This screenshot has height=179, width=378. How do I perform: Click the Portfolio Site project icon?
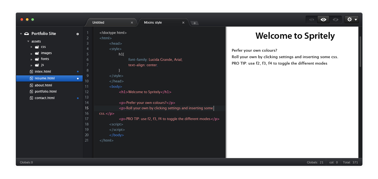(26, 34)
